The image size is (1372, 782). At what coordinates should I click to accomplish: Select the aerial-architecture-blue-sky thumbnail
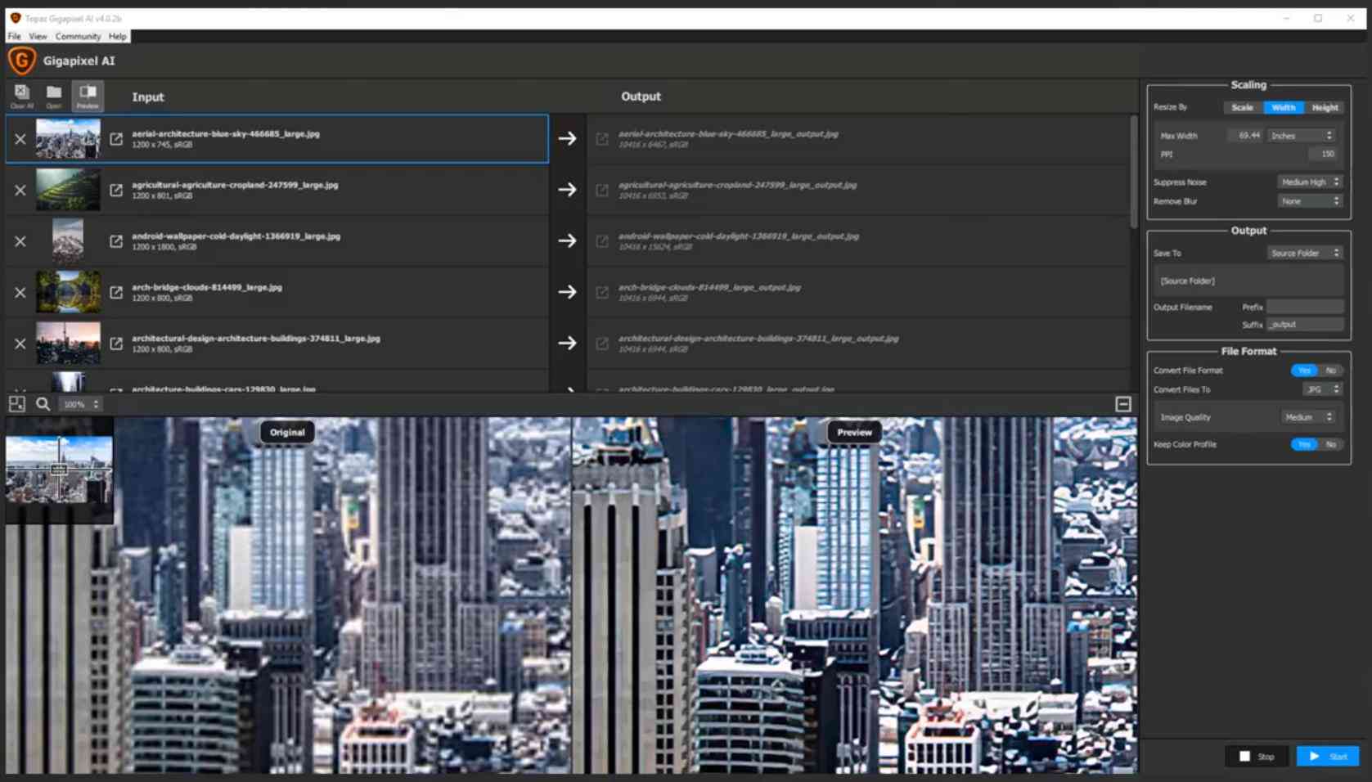[x=68, y=138]
